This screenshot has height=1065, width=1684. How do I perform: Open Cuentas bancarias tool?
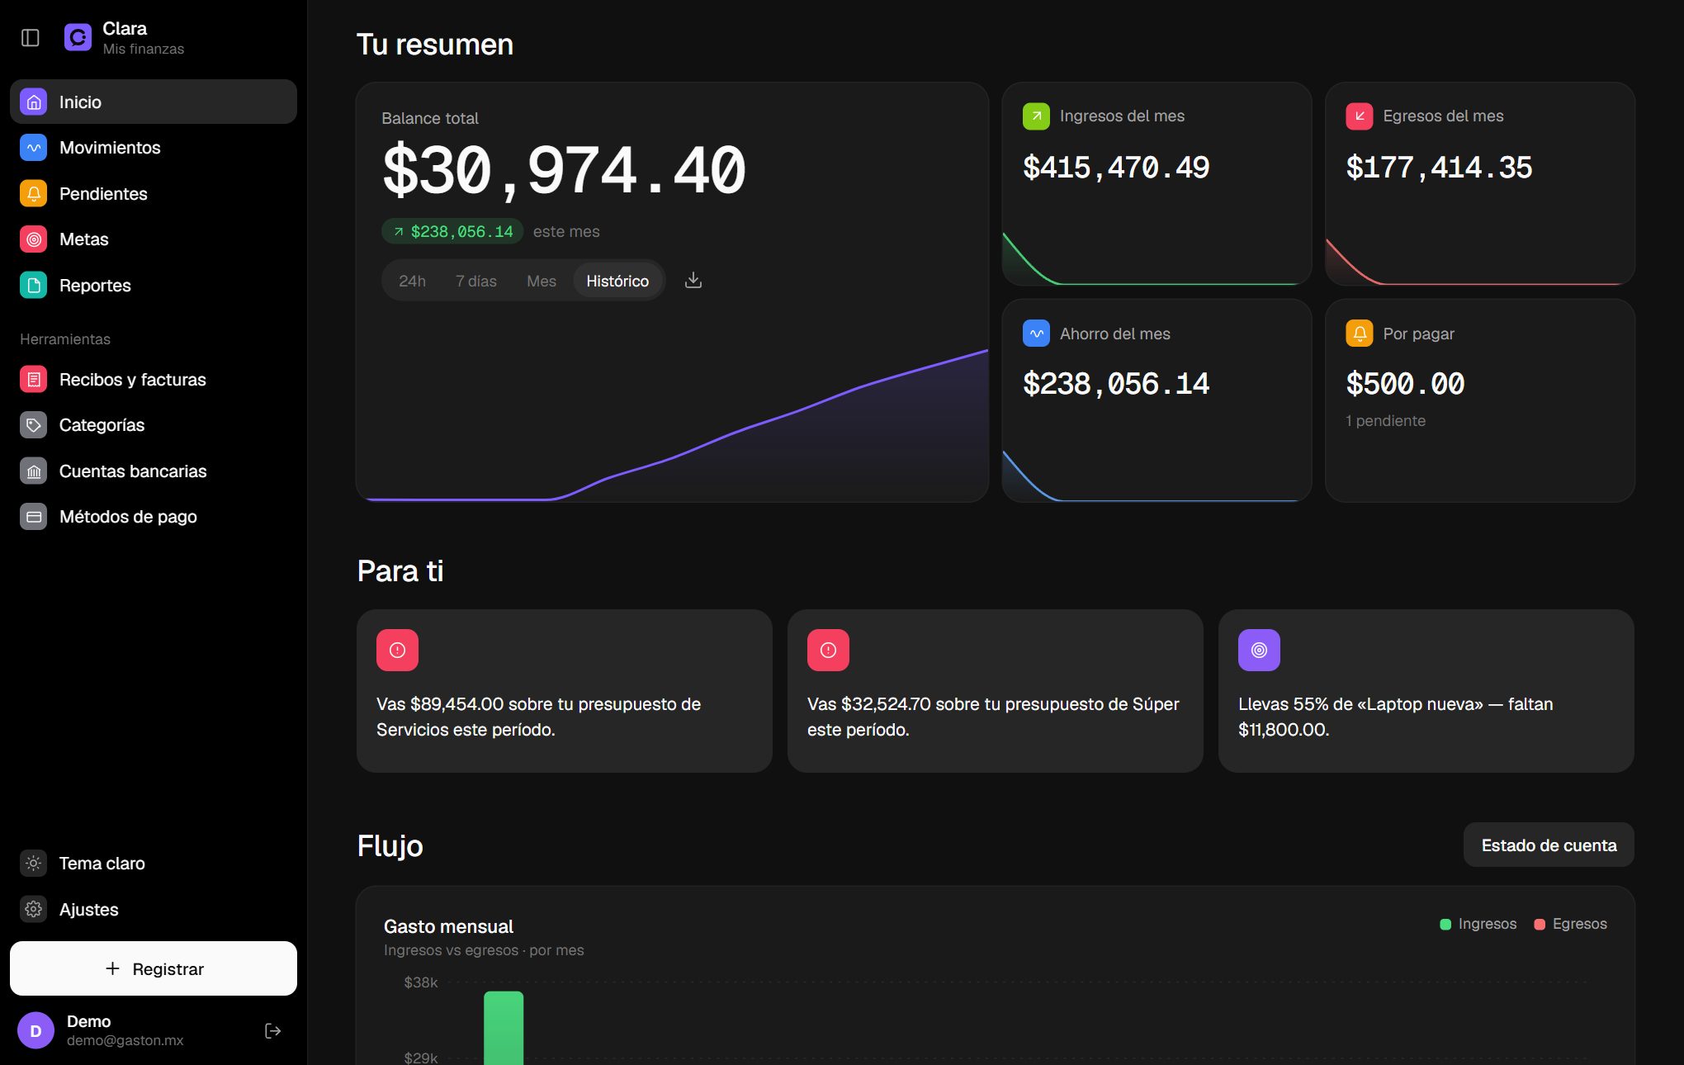click(x=154, y=471)
